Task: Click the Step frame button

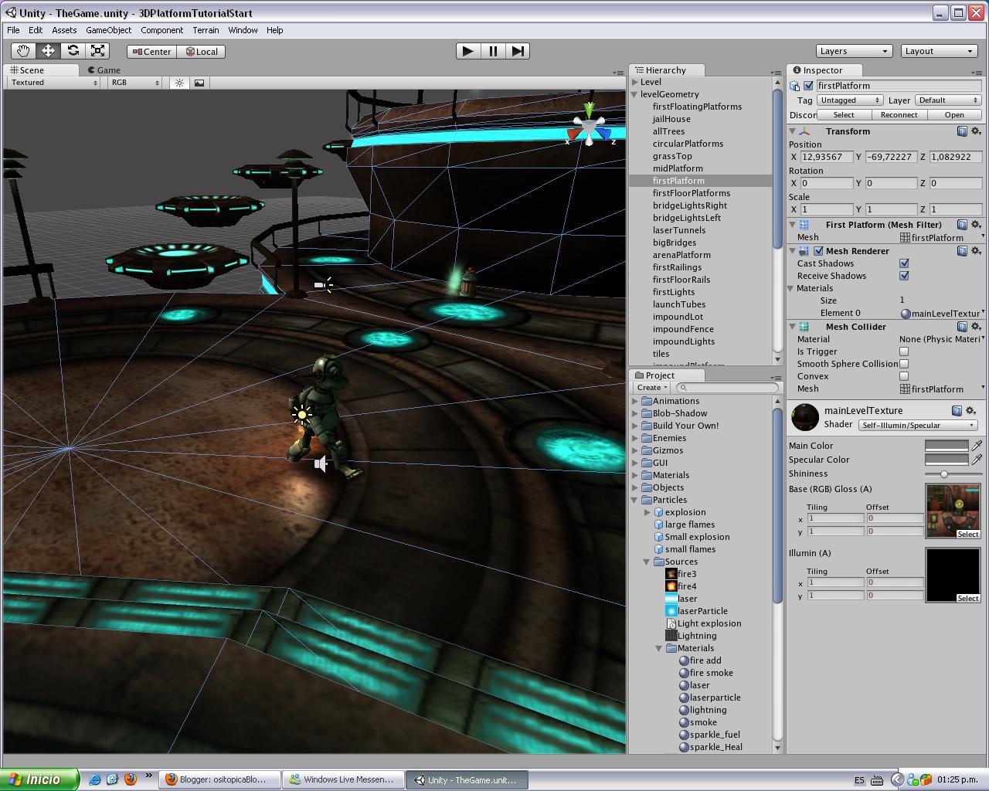Action: 518,50
